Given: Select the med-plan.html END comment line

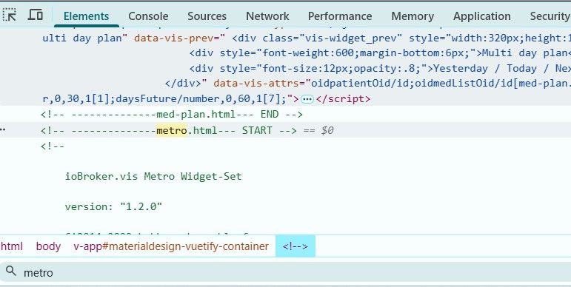Looking at the screenshot, I should point(172,115).
